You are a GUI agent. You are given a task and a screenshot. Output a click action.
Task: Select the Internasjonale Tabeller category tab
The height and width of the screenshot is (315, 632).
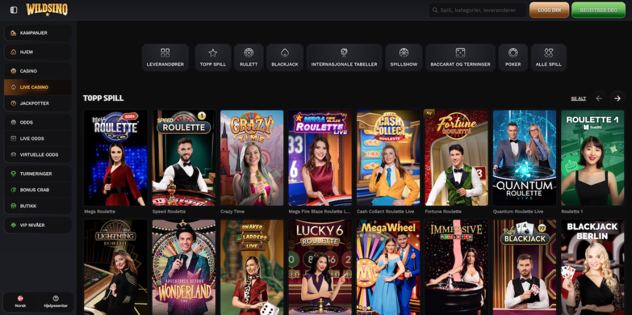coord(344,57)
